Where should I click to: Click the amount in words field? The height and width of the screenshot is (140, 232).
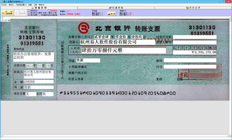[124, 50]
